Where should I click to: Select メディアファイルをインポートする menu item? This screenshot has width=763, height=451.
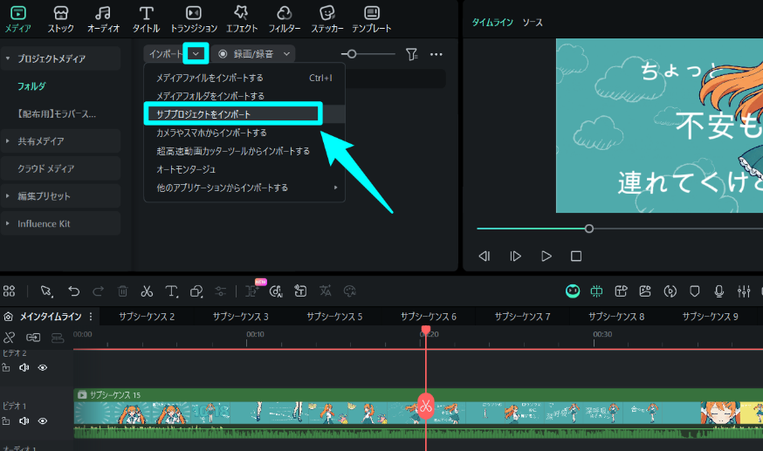(244, 78)
